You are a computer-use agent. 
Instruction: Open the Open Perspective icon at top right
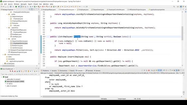click(x=178, y=7)
